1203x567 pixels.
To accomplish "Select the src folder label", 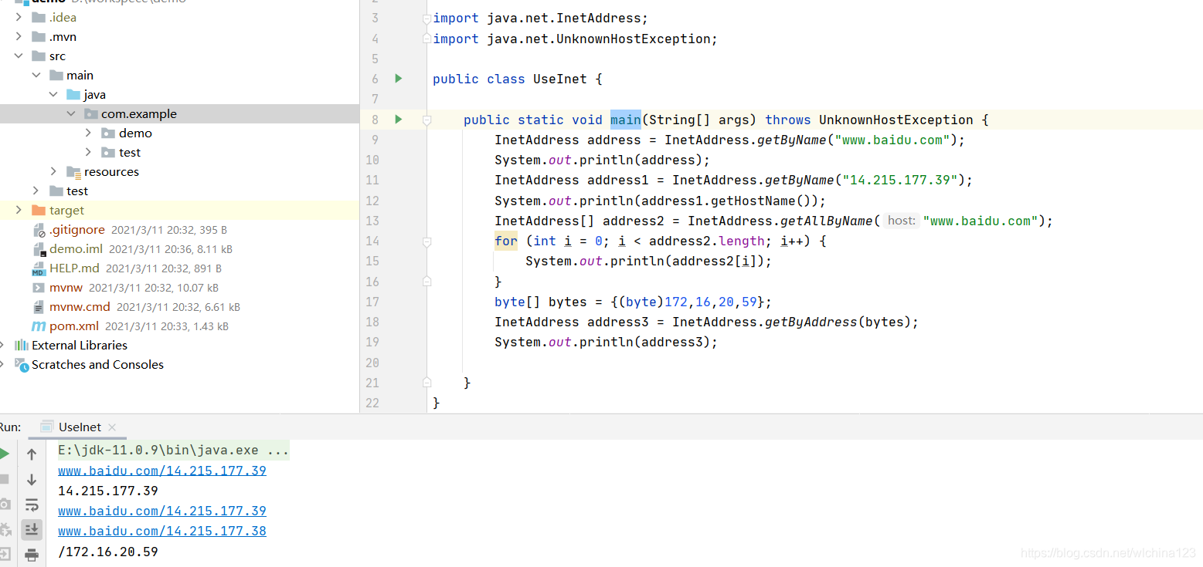I will coord(58,56).
